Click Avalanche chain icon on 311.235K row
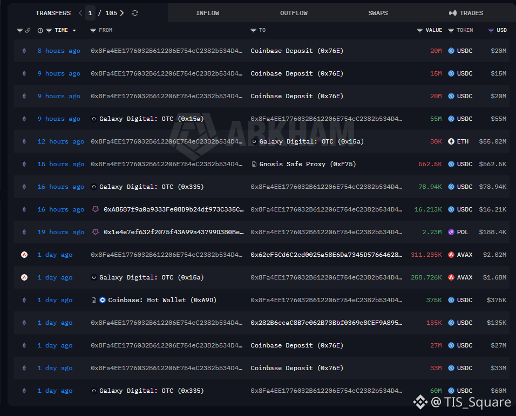This screenshot has height=416, width=516. 24,255
